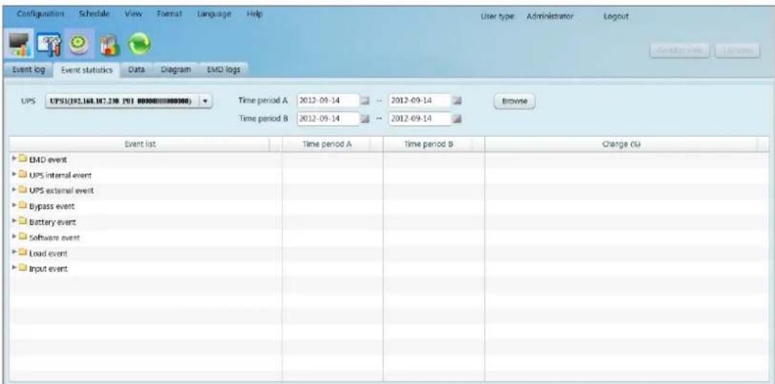Click the Time period B start date field
Viewport: 775px width, 384px height.
(x=328, y=119)
